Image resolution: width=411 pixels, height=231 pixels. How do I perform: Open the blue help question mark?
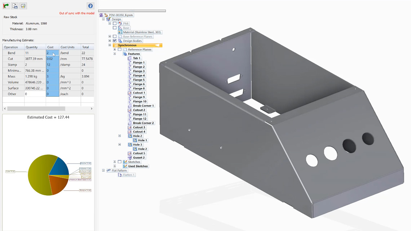pyautogui.click(x=90, y=6)
